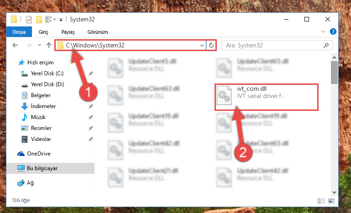The image size is (351, 213).
Task: Open İndirmeler in quick access
Action: (x=43, y=106)
